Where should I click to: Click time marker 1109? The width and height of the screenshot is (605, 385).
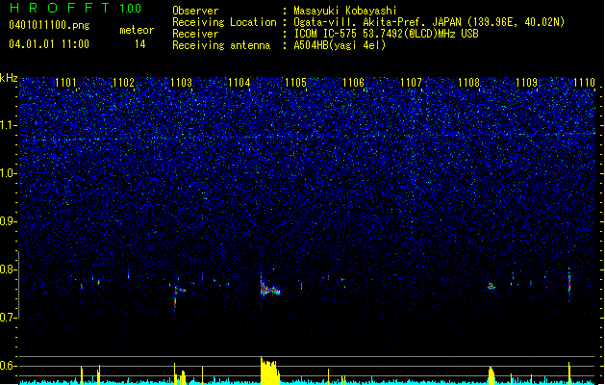tap(526, 83)
